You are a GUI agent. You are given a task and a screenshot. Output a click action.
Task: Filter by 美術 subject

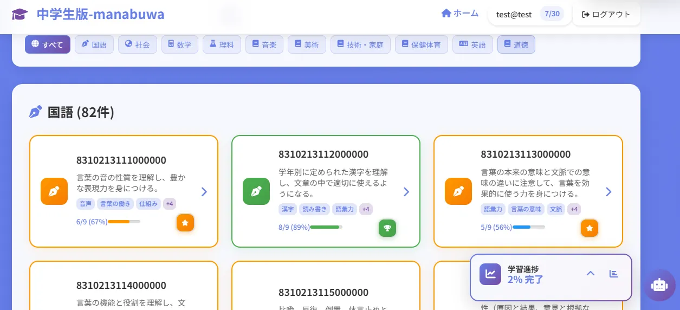(307, 44)
